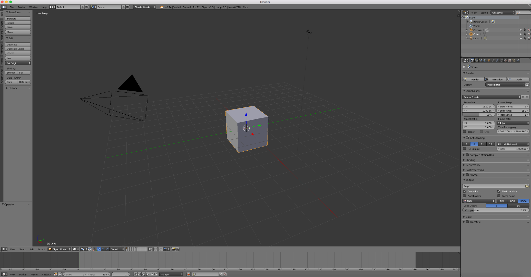Image resolution: width=531 pixels, height=277 pixels.
Task: Toggle Camera visibility eye in outliner
Action: click(521, 30)
